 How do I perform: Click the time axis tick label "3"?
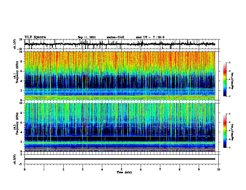pyautogui.click(x=83, y=170)
